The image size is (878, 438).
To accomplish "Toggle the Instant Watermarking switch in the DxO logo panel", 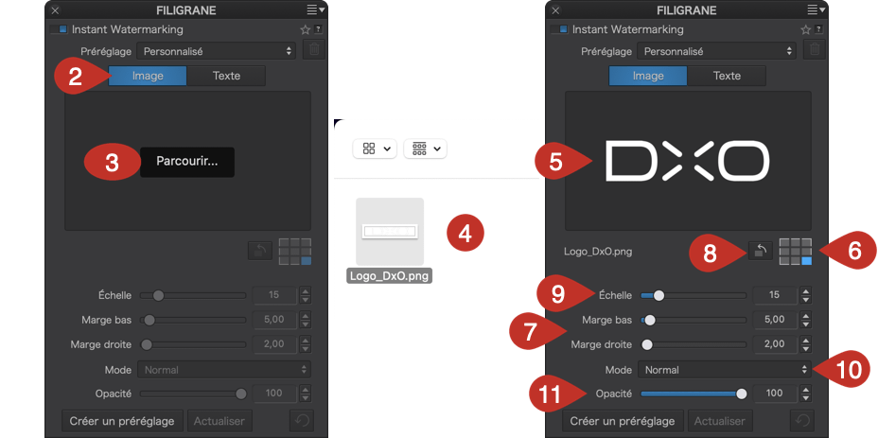I will (x=559, y=29).
